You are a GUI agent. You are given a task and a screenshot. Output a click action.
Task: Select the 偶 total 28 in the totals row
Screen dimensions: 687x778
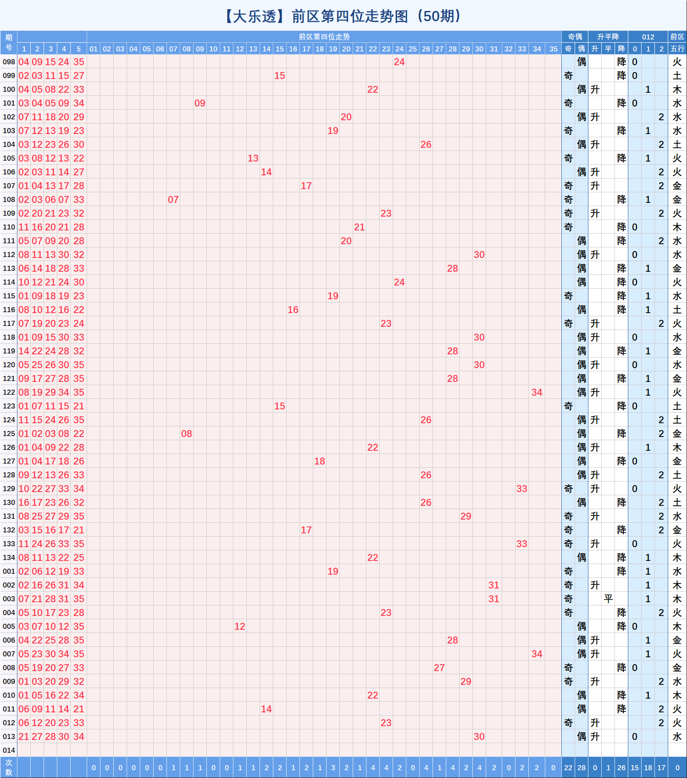click(582, 767)
